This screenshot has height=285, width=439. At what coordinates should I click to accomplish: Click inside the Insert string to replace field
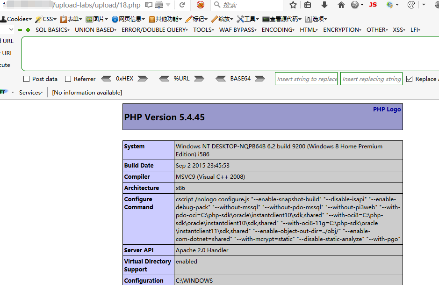[x=306, y=79]
